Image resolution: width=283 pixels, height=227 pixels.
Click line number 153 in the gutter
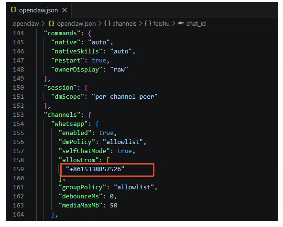point(19,115)
